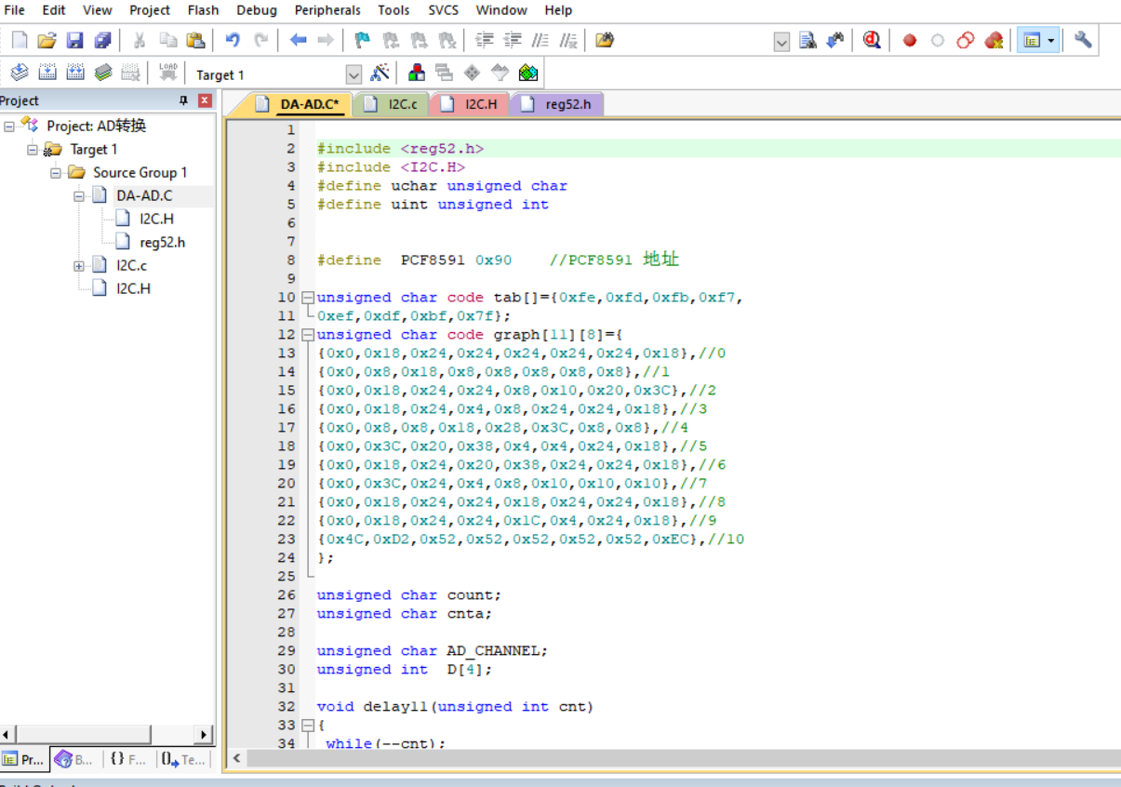Click the Open file folder icon
The height and width of the screenshot is (787, 1121).
(47, 40)
